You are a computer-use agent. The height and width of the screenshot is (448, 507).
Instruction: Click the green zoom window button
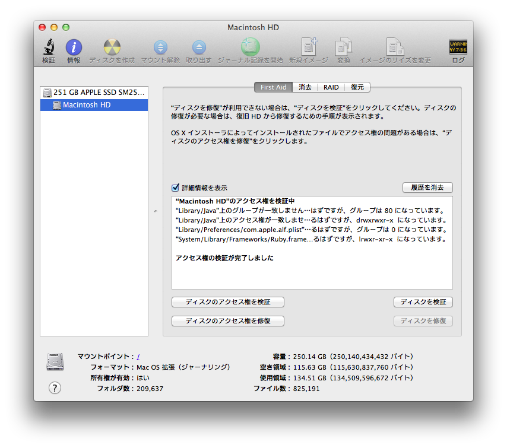66,27
